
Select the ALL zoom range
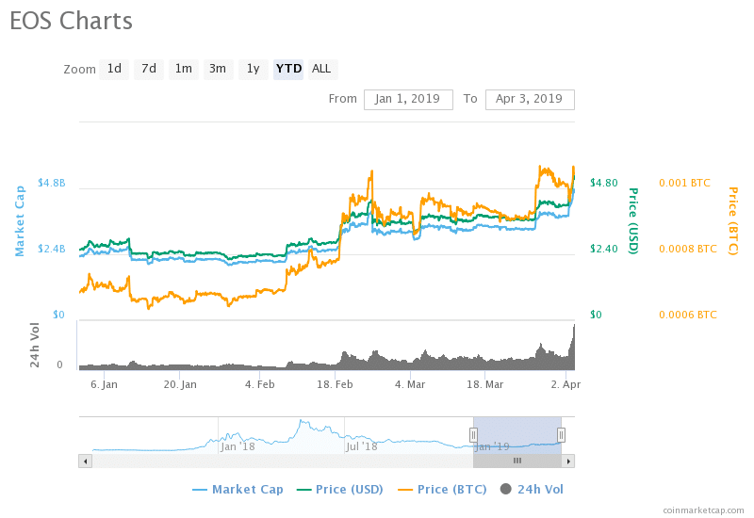point(321,69)
